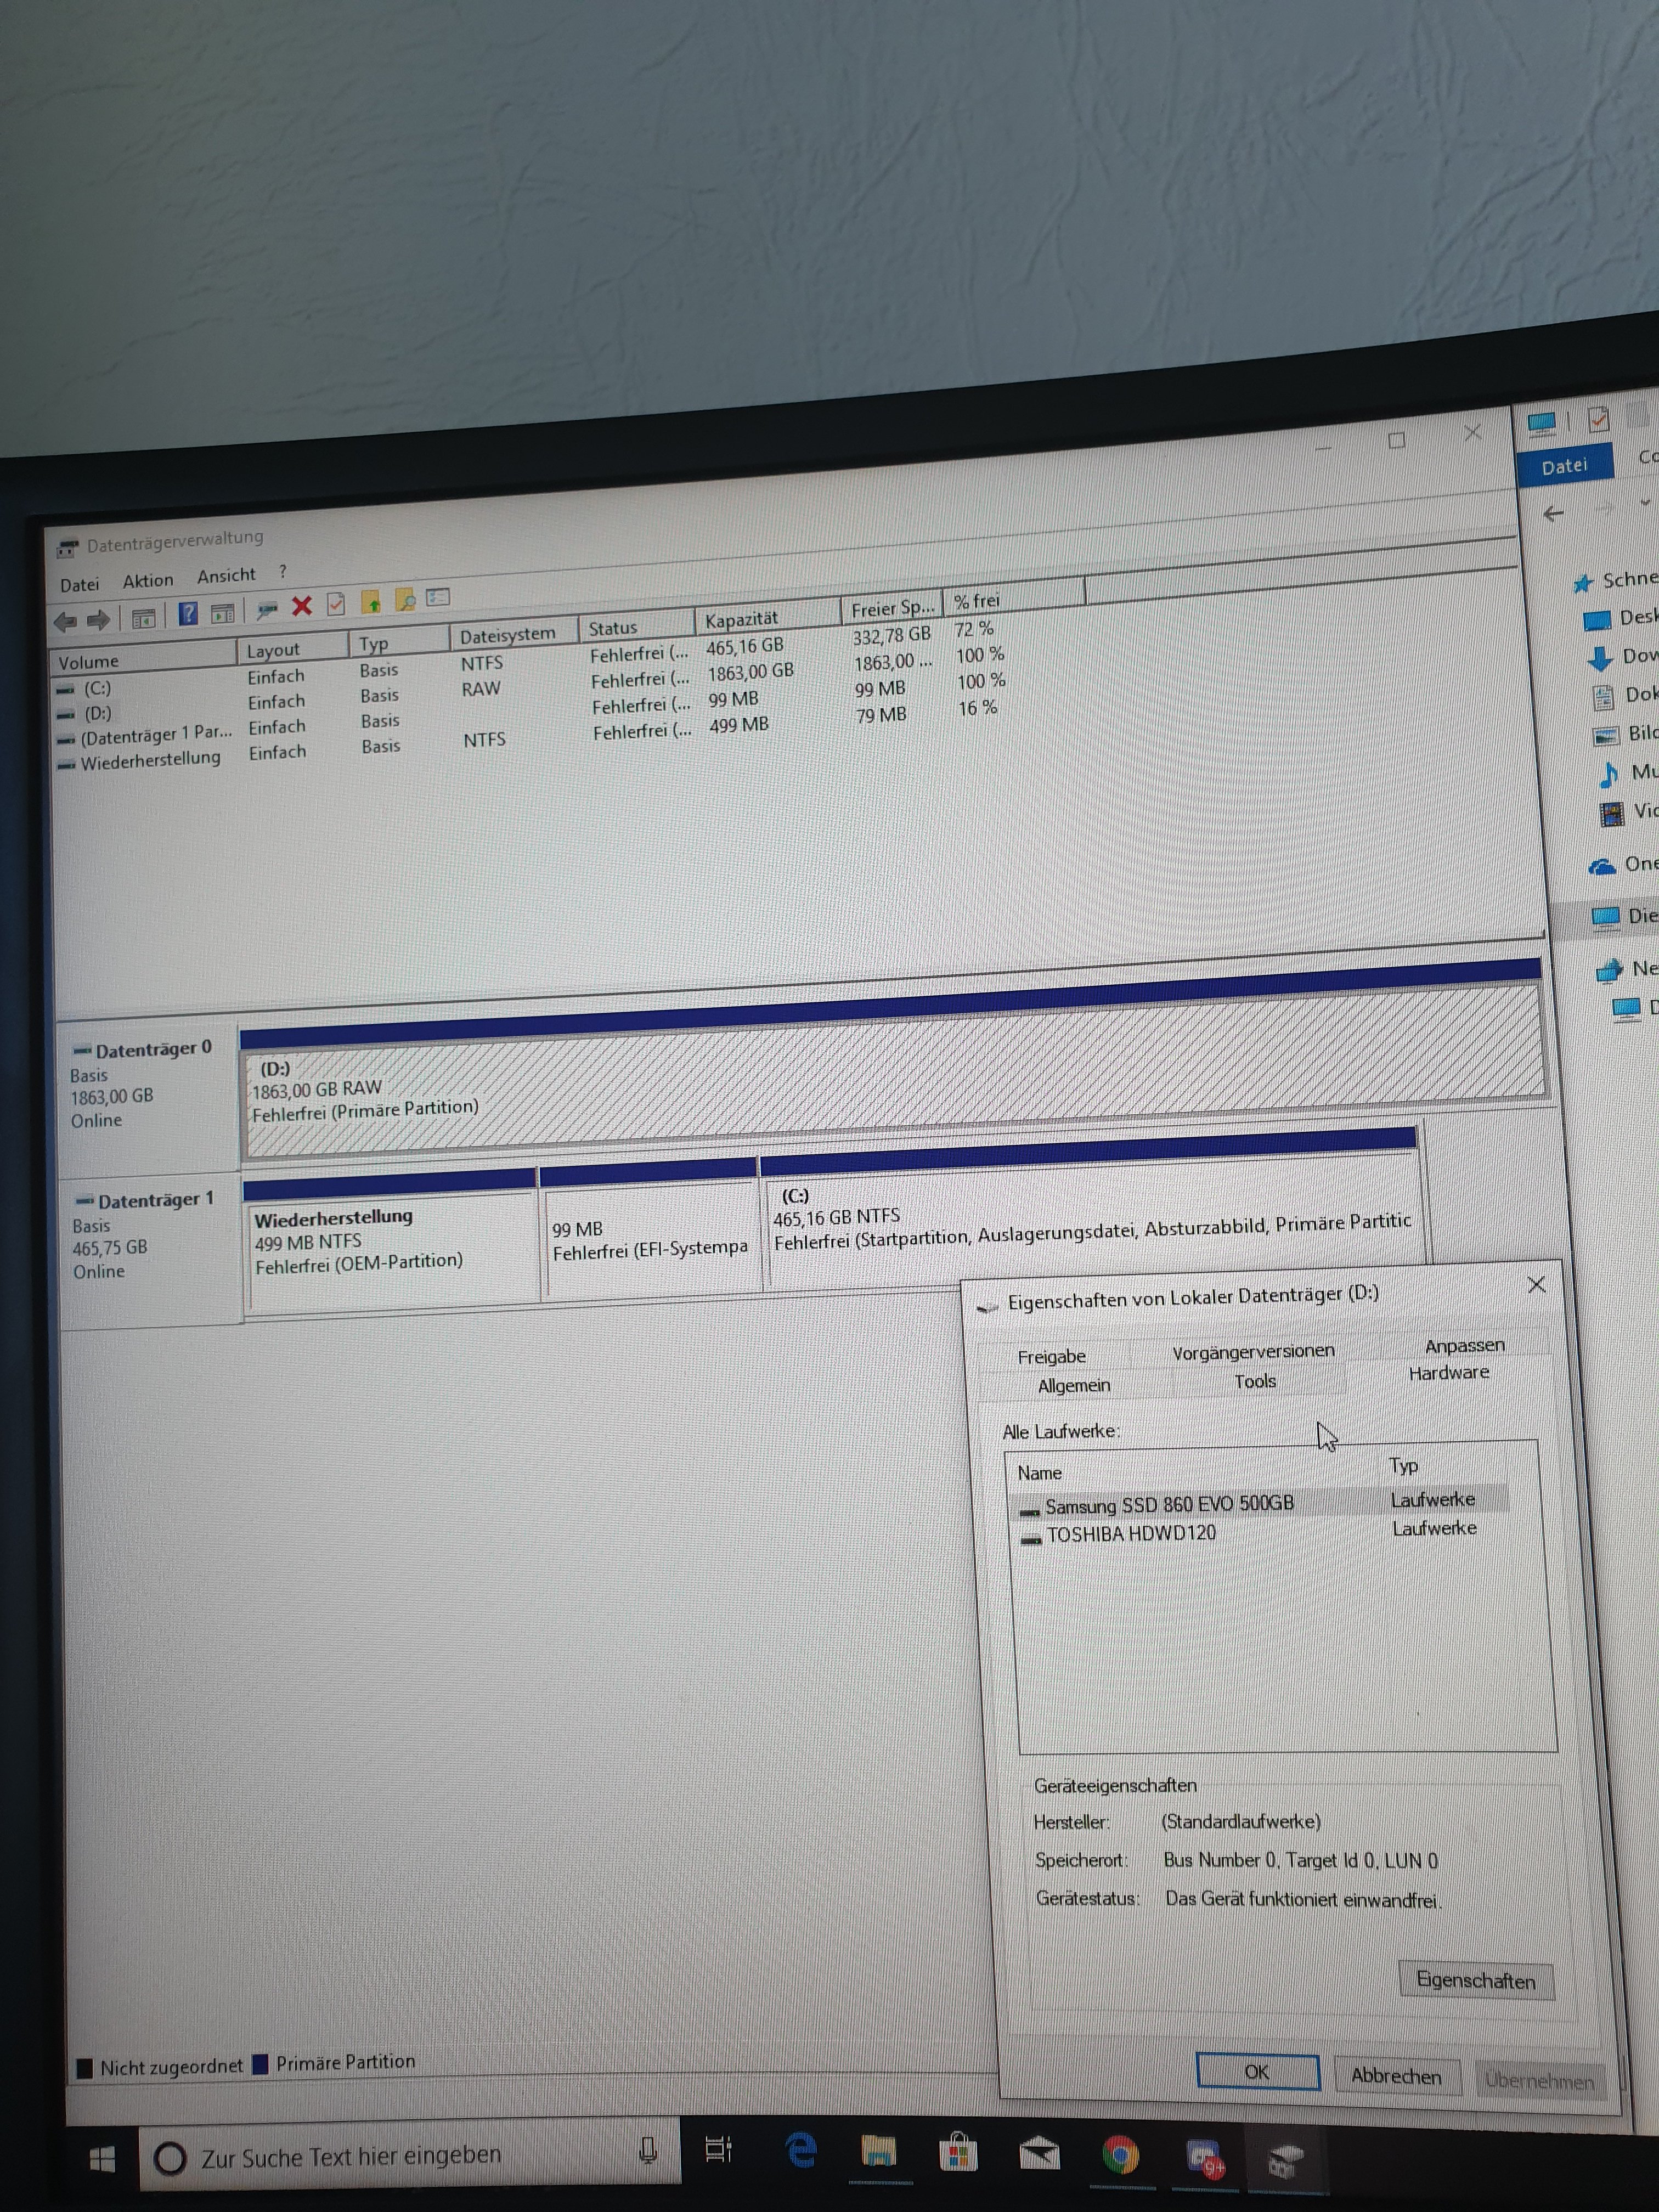Open the Aktion menu
The image size is (1659, 2212).
tap(148, 581)
